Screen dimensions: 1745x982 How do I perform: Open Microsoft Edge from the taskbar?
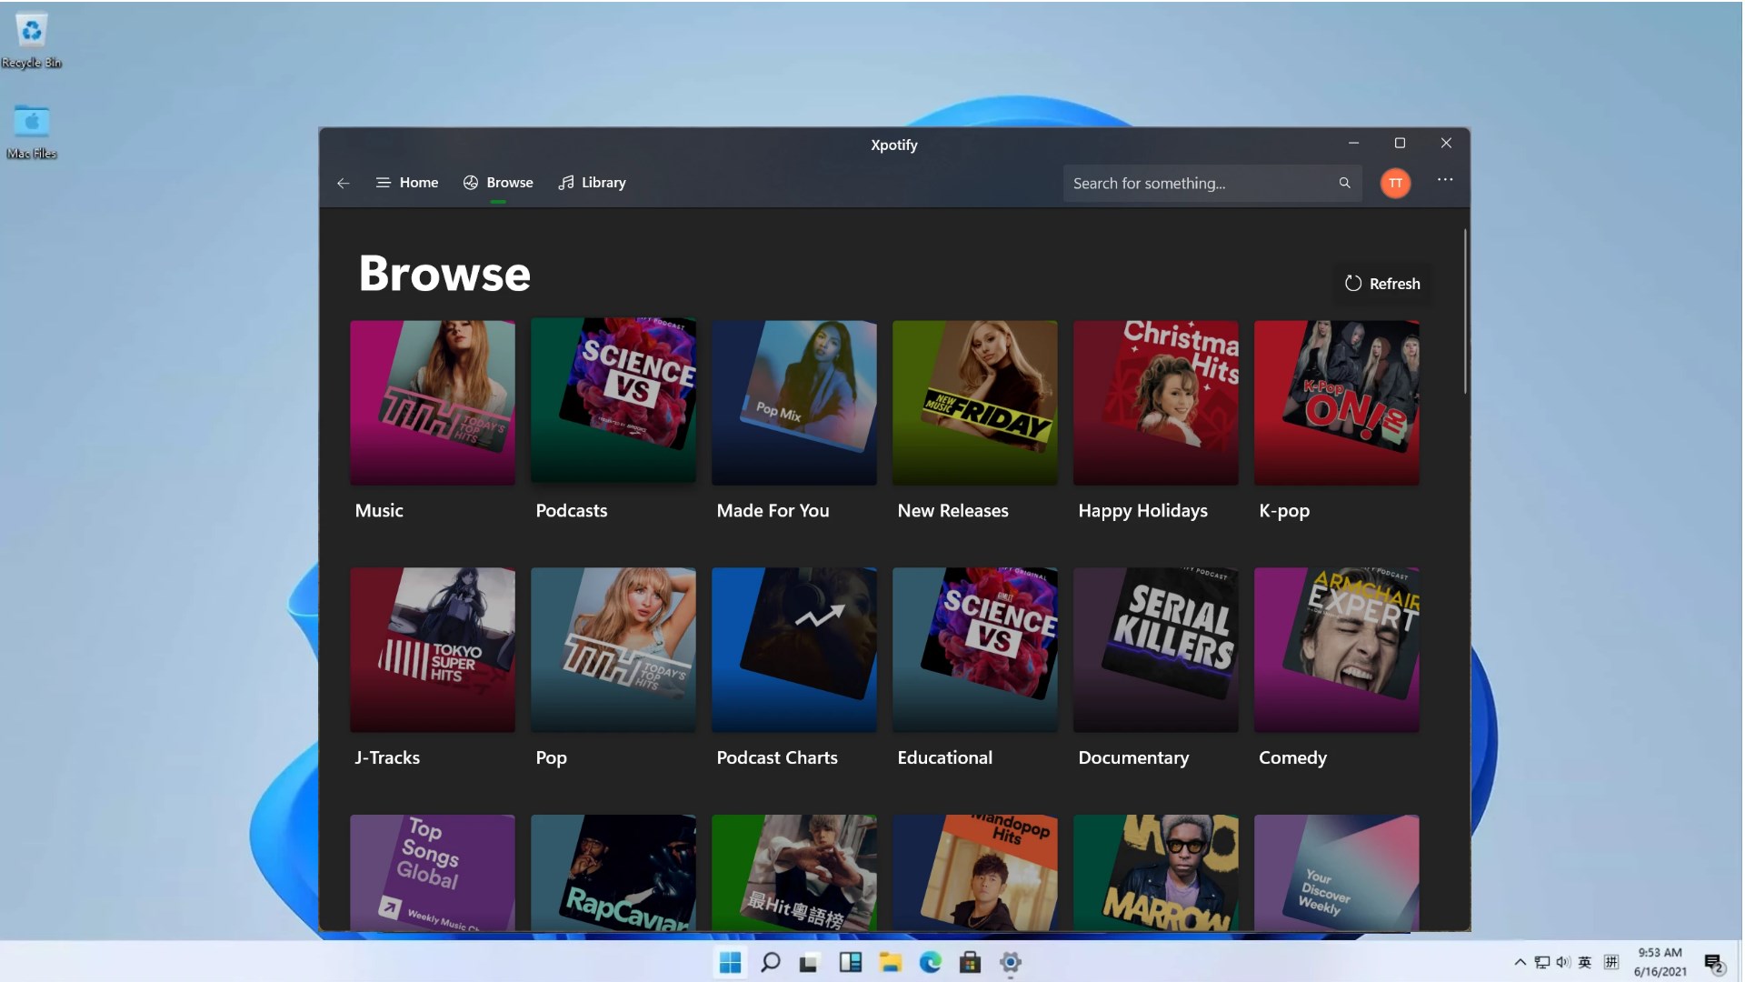[x=930, y=962]
